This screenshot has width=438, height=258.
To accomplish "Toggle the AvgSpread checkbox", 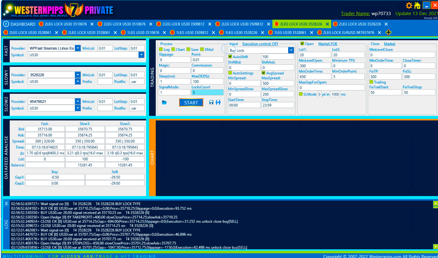I will pos(264,73).
